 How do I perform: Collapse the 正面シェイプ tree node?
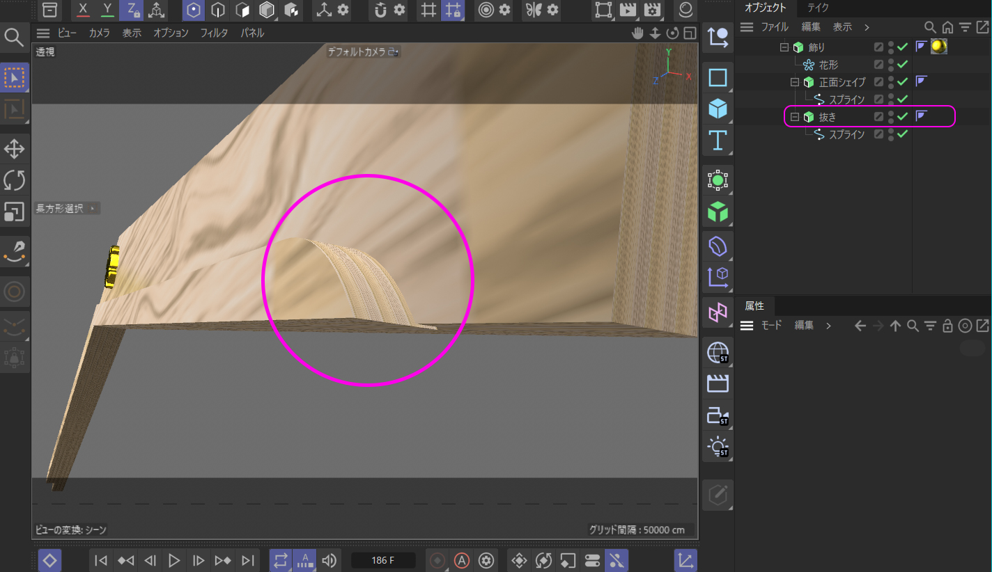795,82
